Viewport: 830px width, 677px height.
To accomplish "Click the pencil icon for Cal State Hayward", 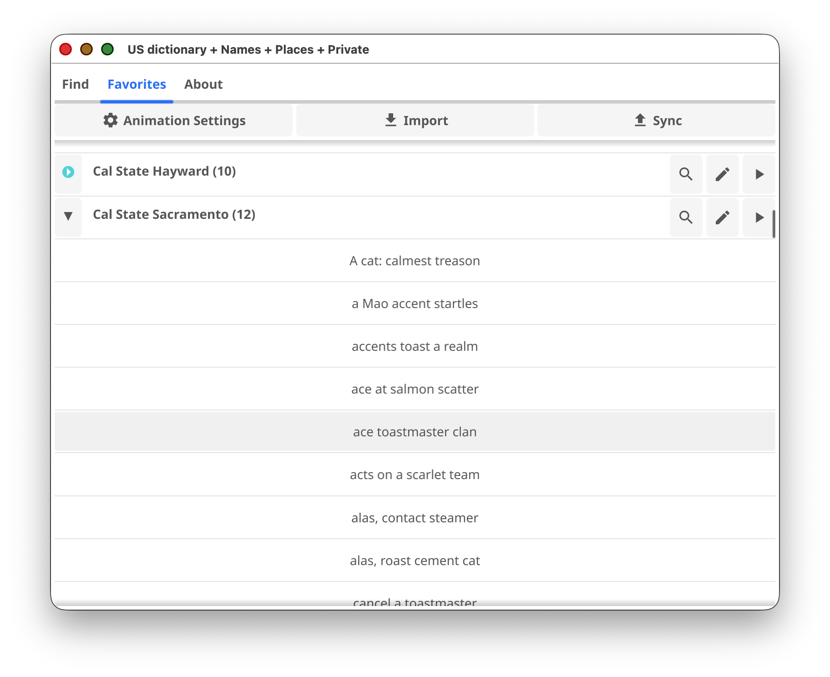I will (x=723, y=174).
